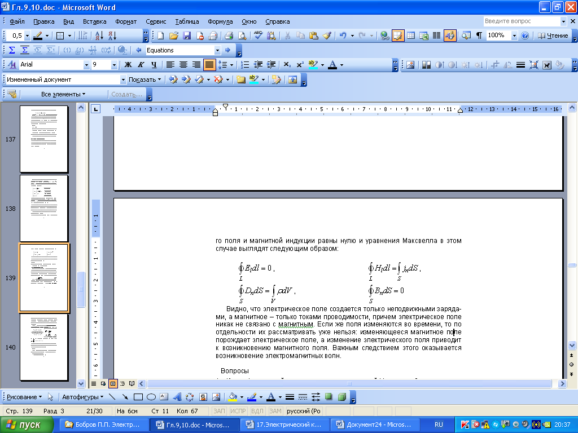Open the Файл menu
Image resolution: width=578 pixels, height=433 pixels.
click(x=17, y=21)
